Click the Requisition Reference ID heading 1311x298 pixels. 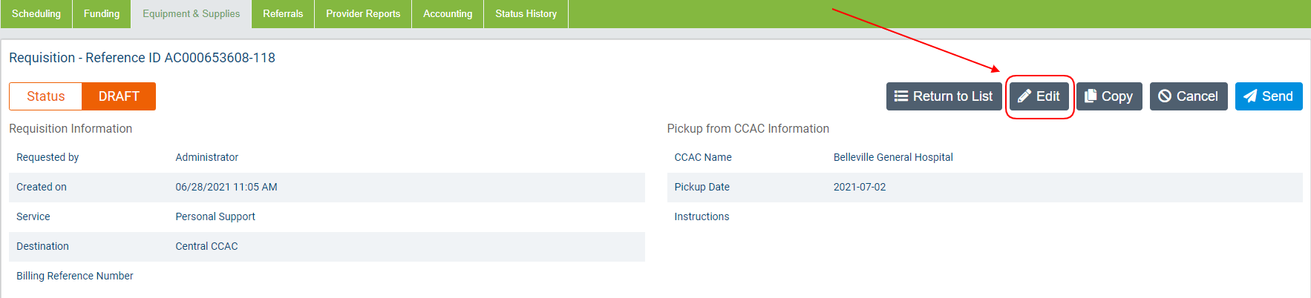pos(142,58)
